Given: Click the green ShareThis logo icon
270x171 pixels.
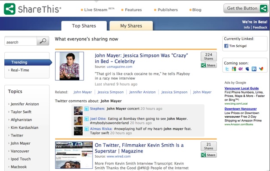Looking at the screenshot, I should (x=9, y=9).
